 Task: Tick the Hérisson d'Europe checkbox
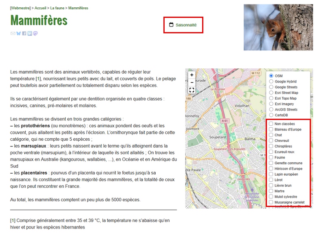click(x=271, y=169)
